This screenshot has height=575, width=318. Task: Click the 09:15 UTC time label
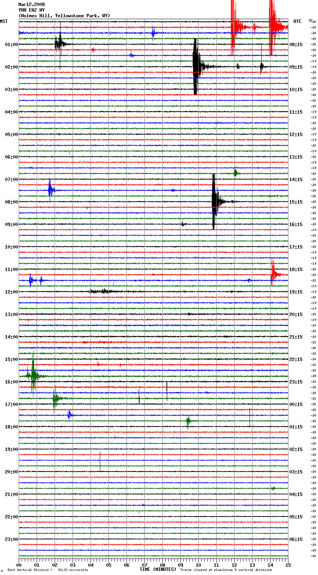click(296, 67)
